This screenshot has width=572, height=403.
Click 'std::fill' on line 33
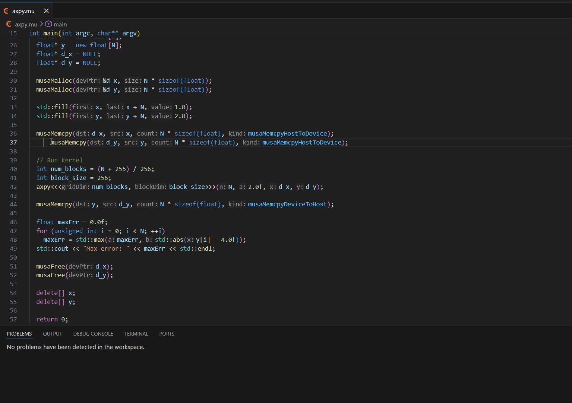coord(52,107)
